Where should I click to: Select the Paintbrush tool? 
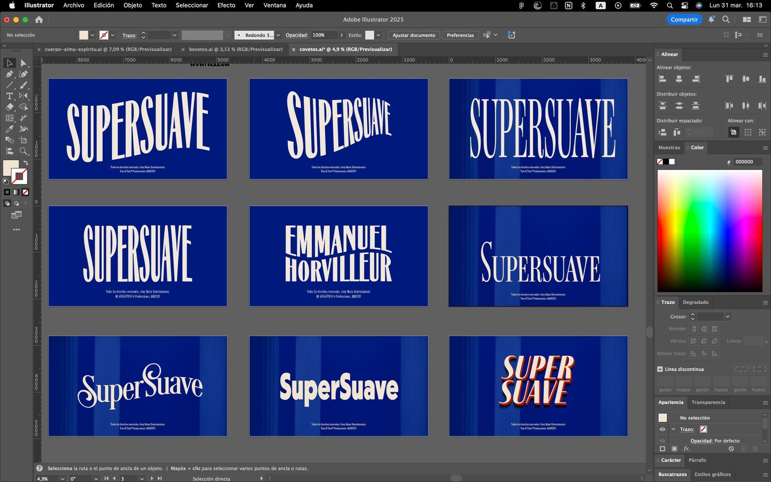[x=23, y=85]
